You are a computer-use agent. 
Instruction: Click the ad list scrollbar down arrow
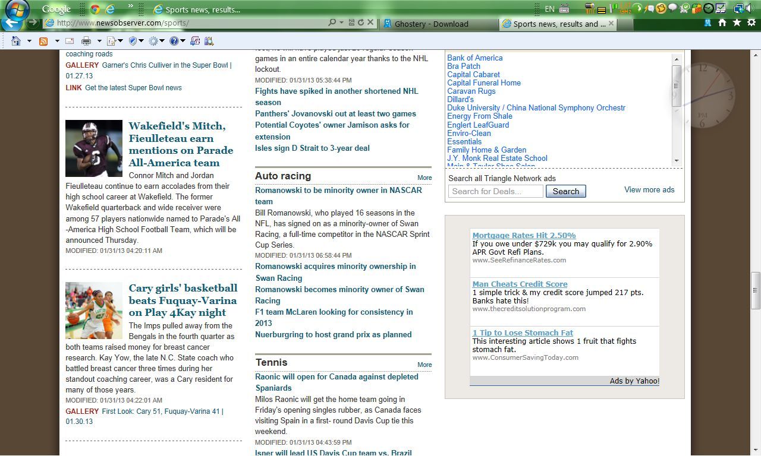pyautogui.click(x=676, y=161)
